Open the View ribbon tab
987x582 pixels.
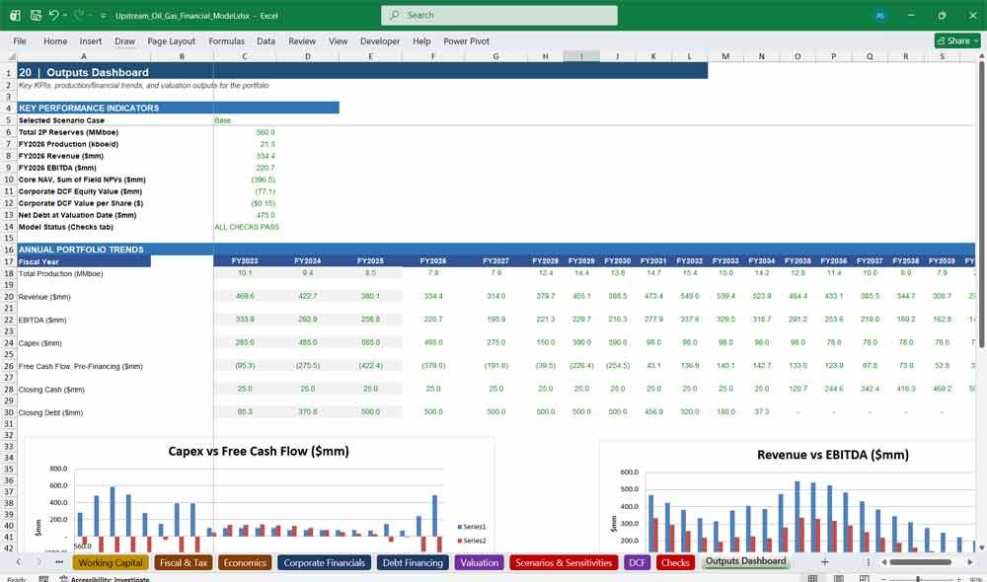pyautogui.click(x=338, y=40)
